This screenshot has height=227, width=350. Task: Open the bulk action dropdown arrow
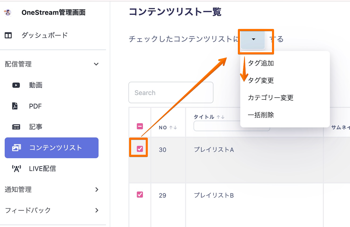(x=253, y=39)
